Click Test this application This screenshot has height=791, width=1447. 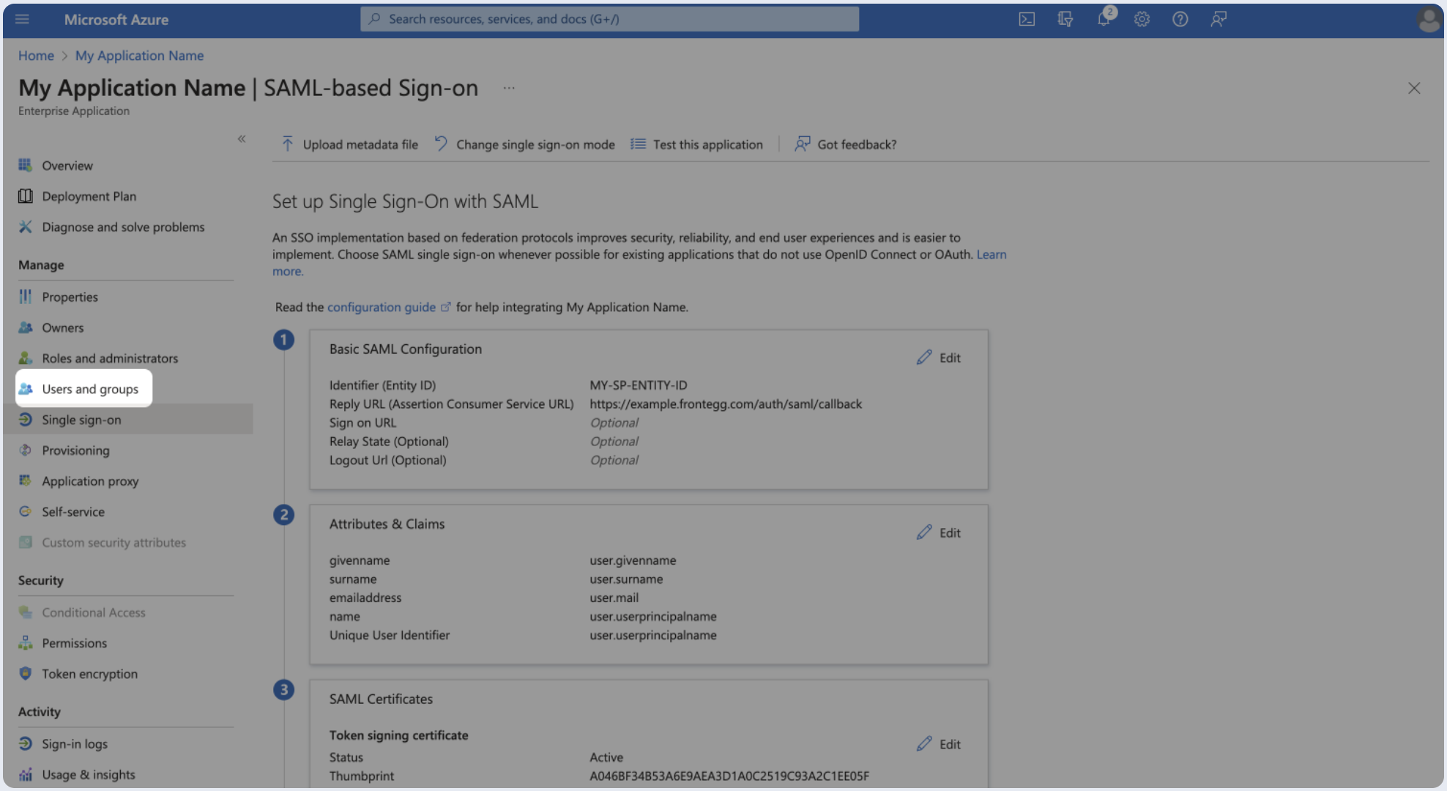click(697, 144)
